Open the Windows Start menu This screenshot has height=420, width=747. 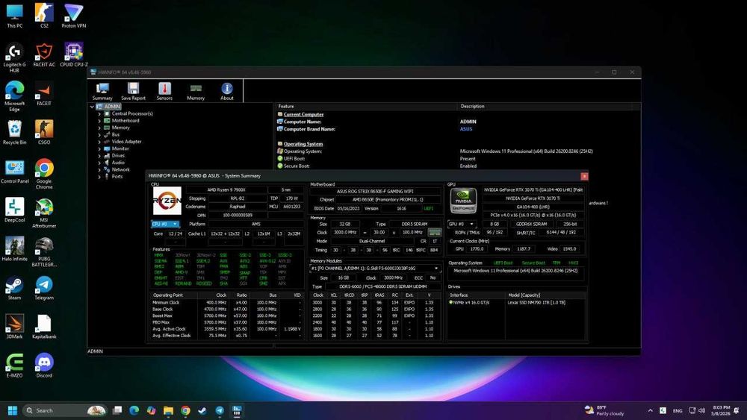tap(13, 410)
